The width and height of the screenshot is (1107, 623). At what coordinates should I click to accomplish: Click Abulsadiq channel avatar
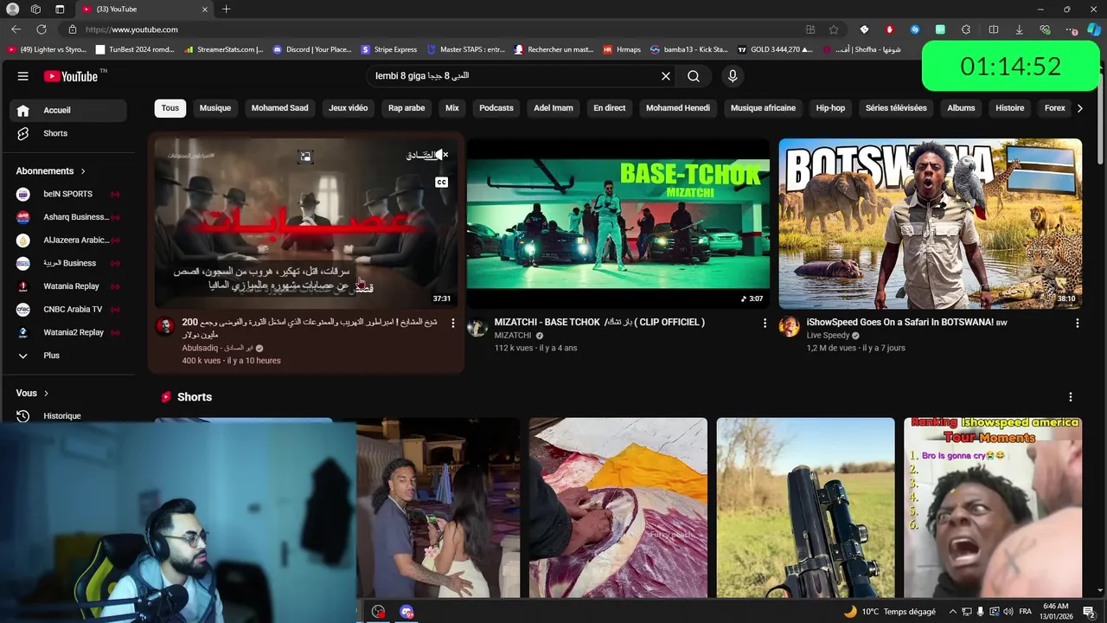pyautogui.click(x=164, y=327)
